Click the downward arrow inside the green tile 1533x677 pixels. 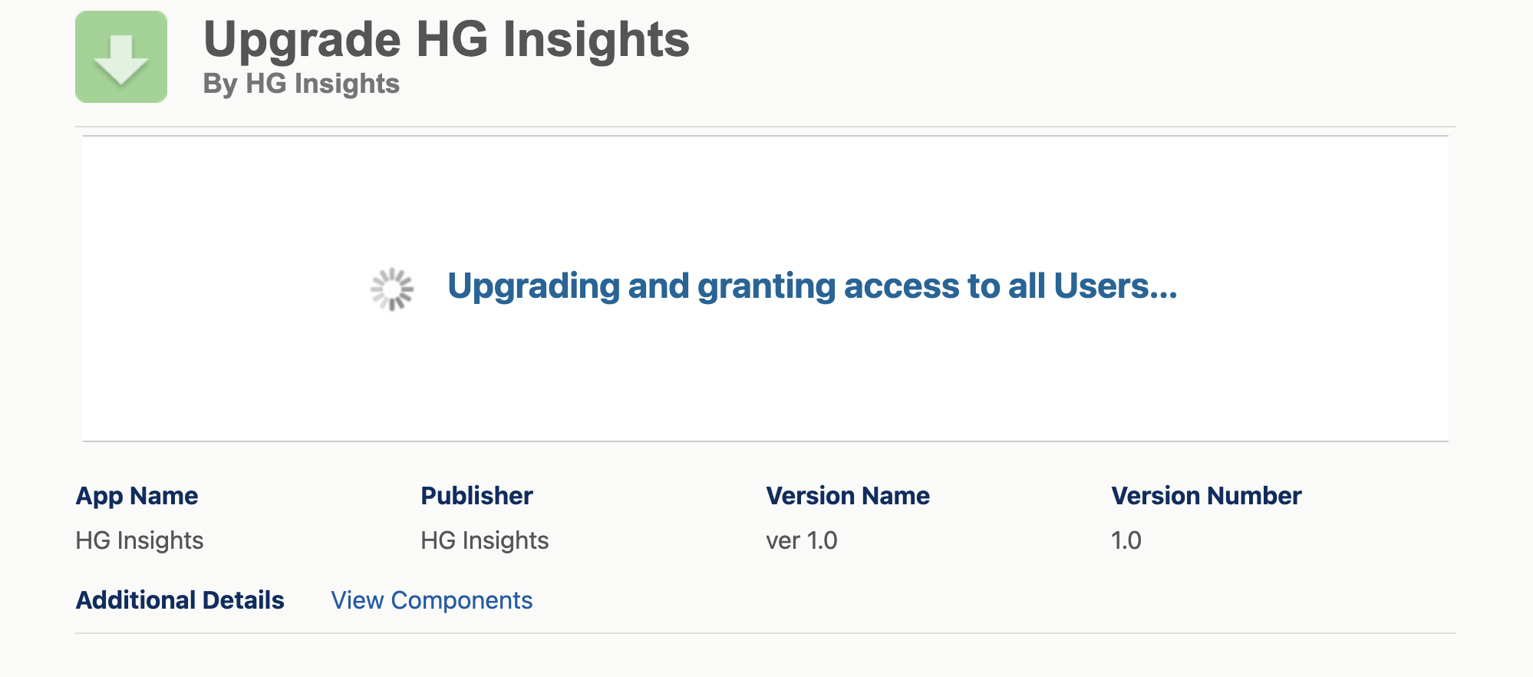[x=121, y=55]
